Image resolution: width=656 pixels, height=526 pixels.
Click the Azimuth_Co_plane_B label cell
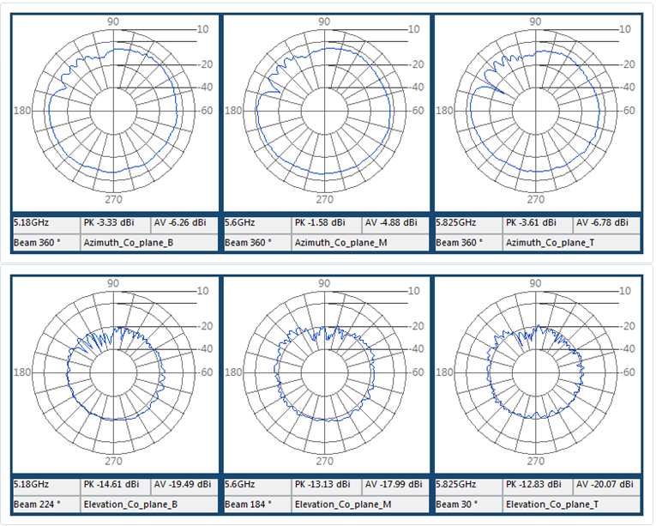click(147, 243)
